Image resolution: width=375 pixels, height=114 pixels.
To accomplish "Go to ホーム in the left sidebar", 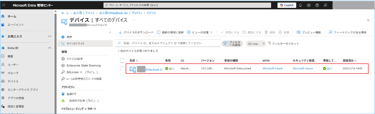I will [12, 16].
